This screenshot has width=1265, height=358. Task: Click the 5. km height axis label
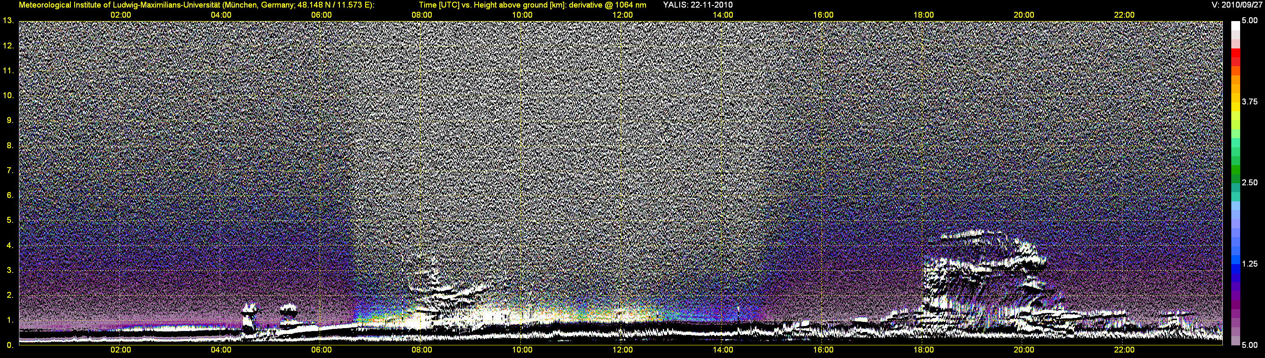pyautogui.click(x=10, y=220)
